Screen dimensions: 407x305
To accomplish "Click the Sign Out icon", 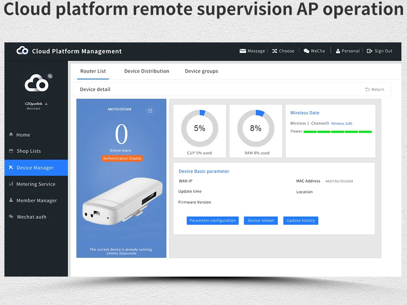I will click(369, 51).
